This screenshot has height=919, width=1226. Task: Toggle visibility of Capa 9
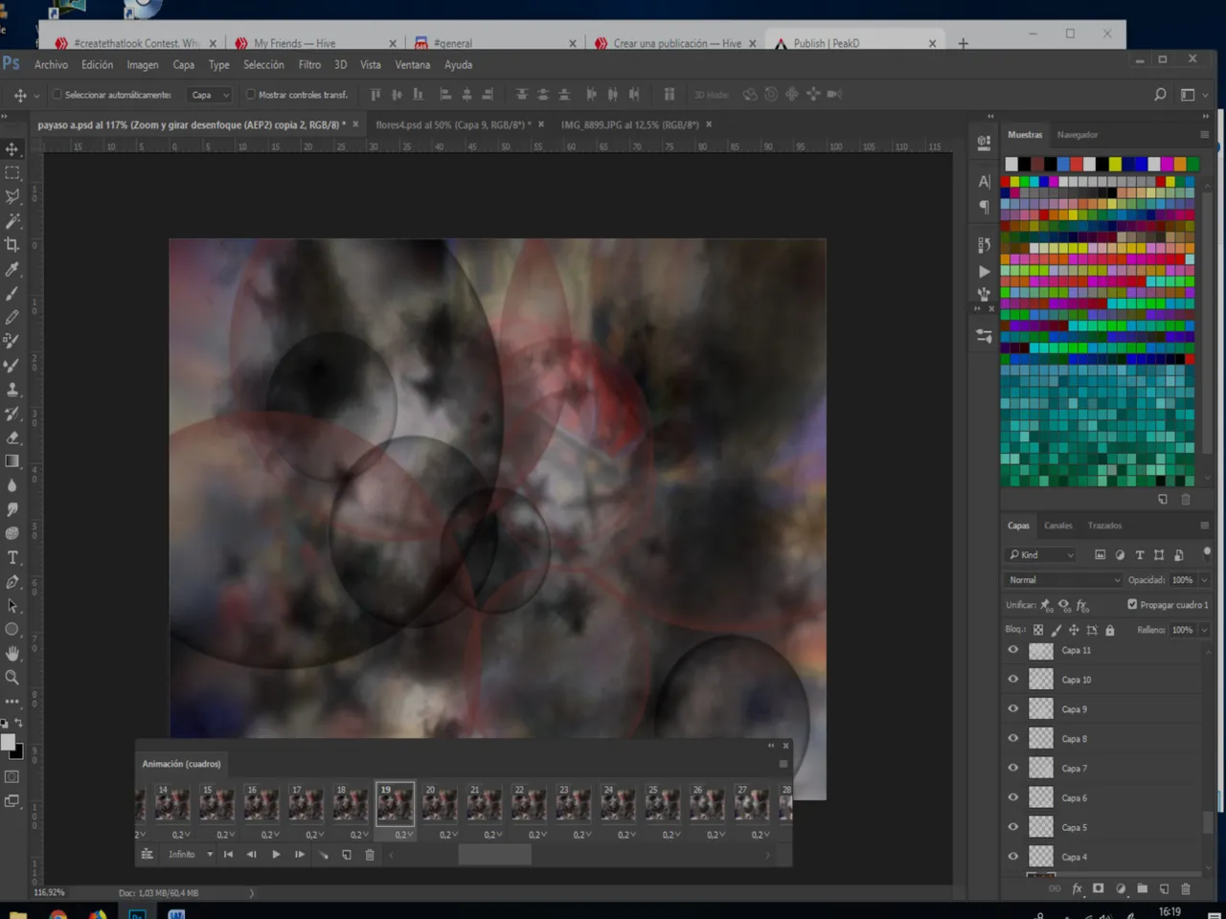point(1013,709)
